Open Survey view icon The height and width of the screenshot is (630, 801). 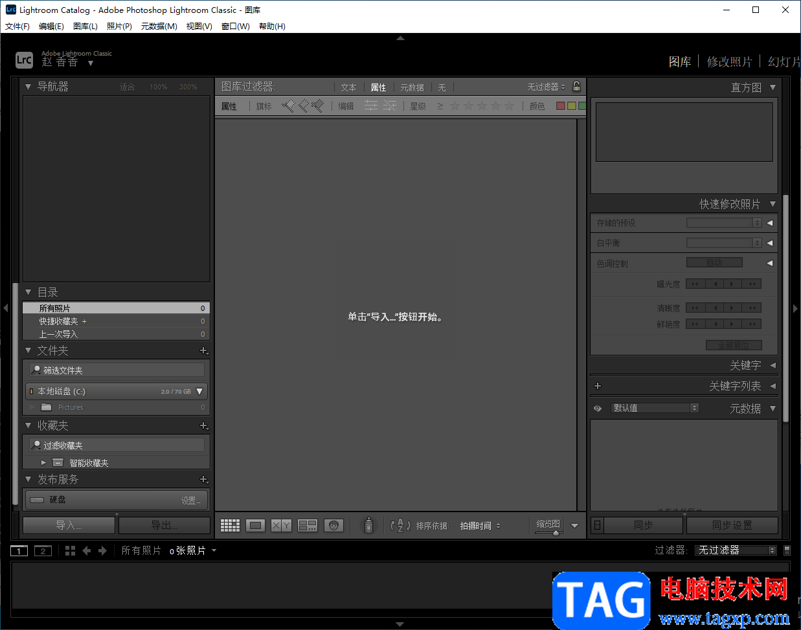(307, 525)
